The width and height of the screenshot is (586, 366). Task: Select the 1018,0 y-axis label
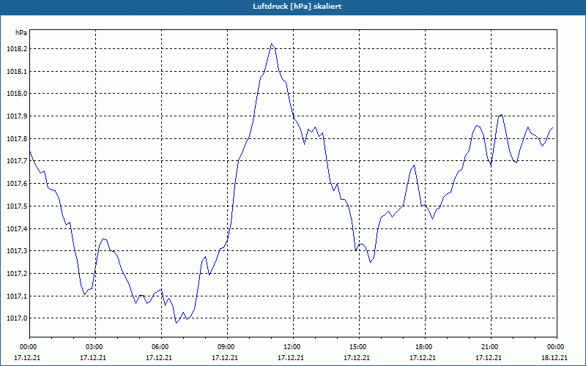[17, 94]
